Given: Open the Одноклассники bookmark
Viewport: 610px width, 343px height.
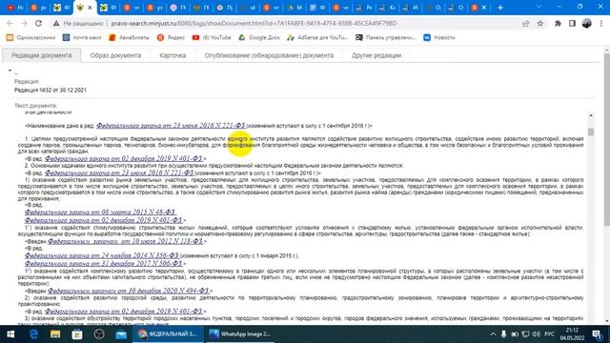Looking at the screenshot, I should [x=31, y=38].
